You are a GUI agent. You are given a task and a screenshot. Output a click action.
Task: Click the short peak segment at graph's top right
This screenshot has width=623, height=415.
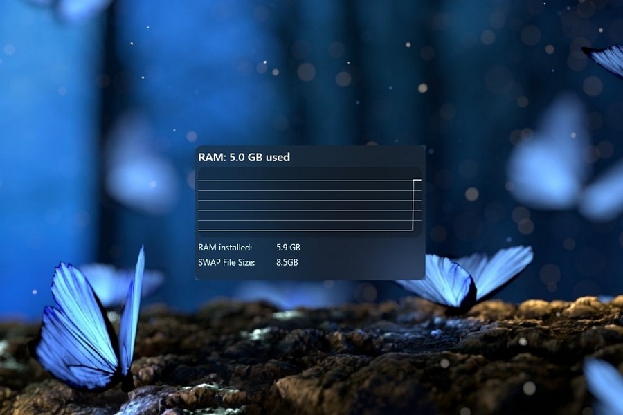[417, 180]
